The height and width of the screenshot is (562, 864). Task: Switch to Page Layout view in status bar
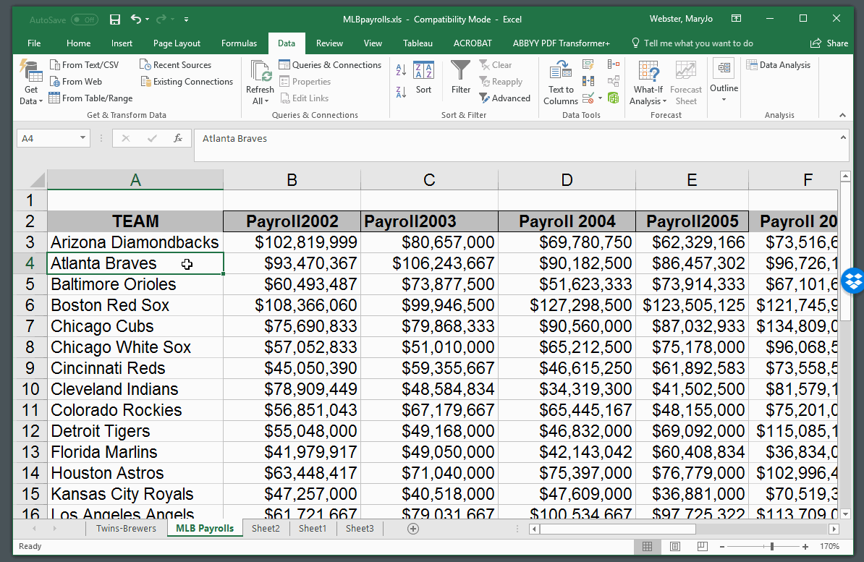pos(675,547)
